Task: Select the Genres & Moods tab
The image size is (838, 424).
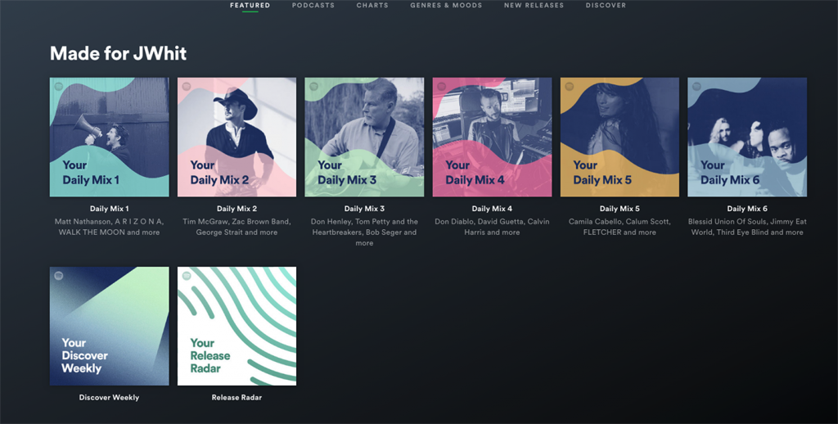Action: coord(446,6)
